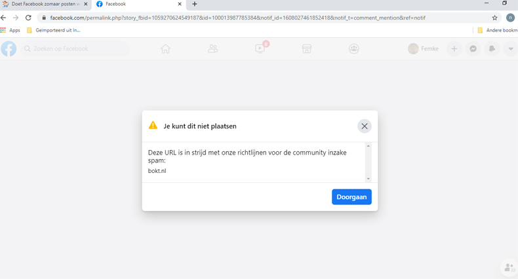Open the Groups icon
Viewport: 518px width, 279px height.
coord(354,49)
